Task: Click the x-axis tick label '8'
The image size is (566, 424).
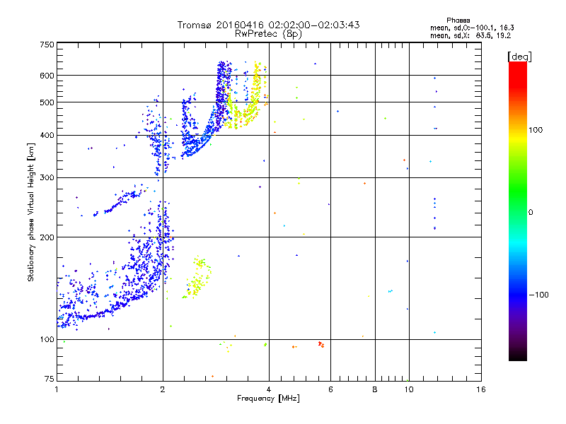Action: [x=375, y=389]
